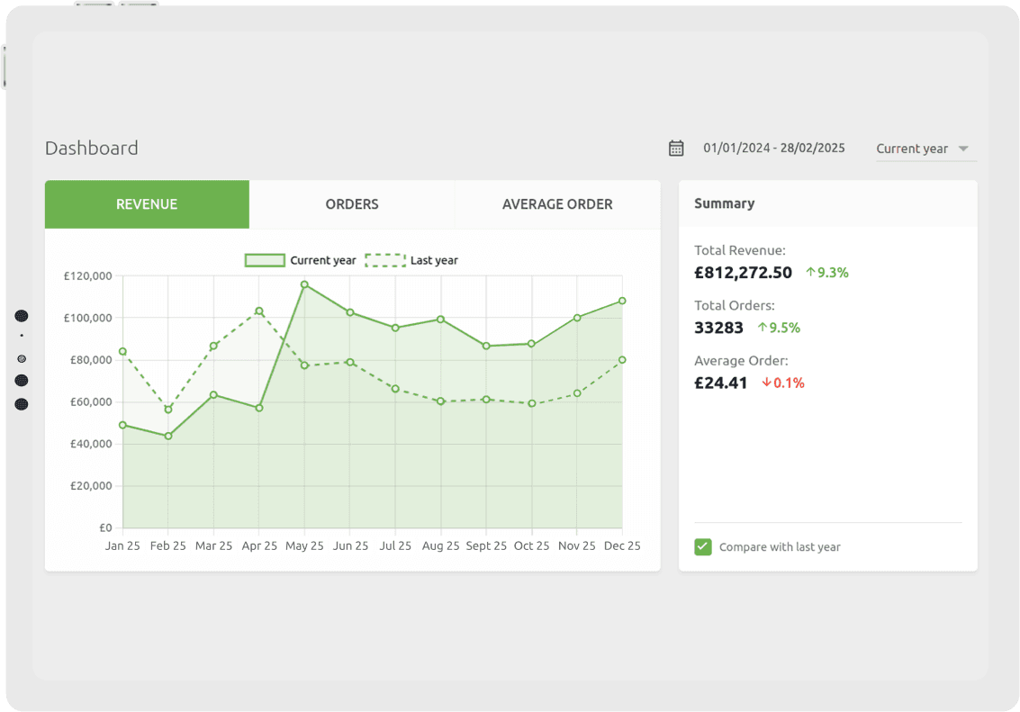This screenshot has height=712, width=1020.
Task: Open the calendar icon near the date range
Action: click(676, 148)
